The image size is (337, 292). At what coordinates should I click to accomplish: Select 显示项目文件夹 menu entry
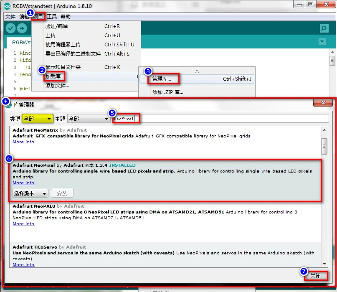point(86,67)
